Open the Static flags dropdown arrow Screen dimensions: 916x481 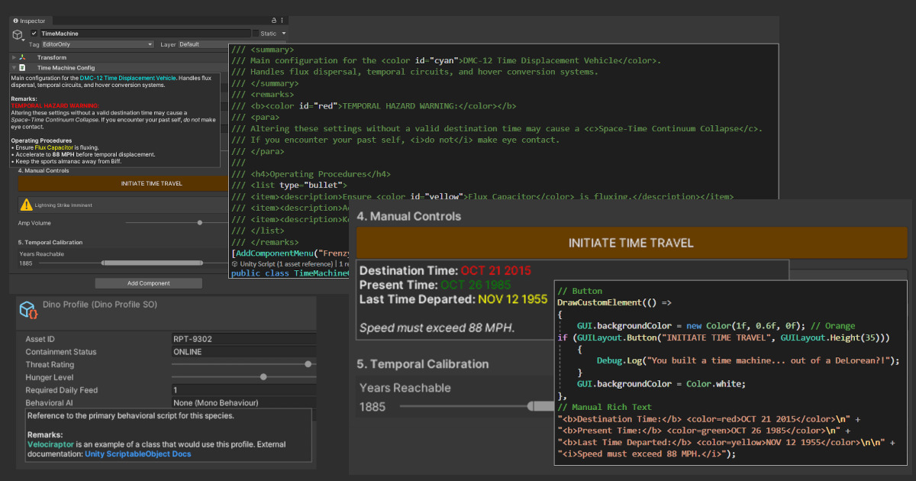pos(284,34)
